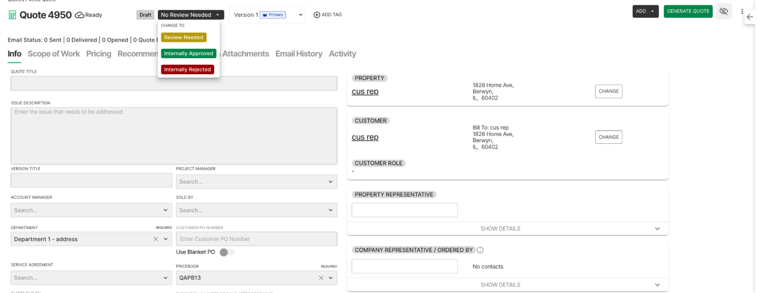Click the Version Title input field
The image size is (759, 293).
point(91,180)
